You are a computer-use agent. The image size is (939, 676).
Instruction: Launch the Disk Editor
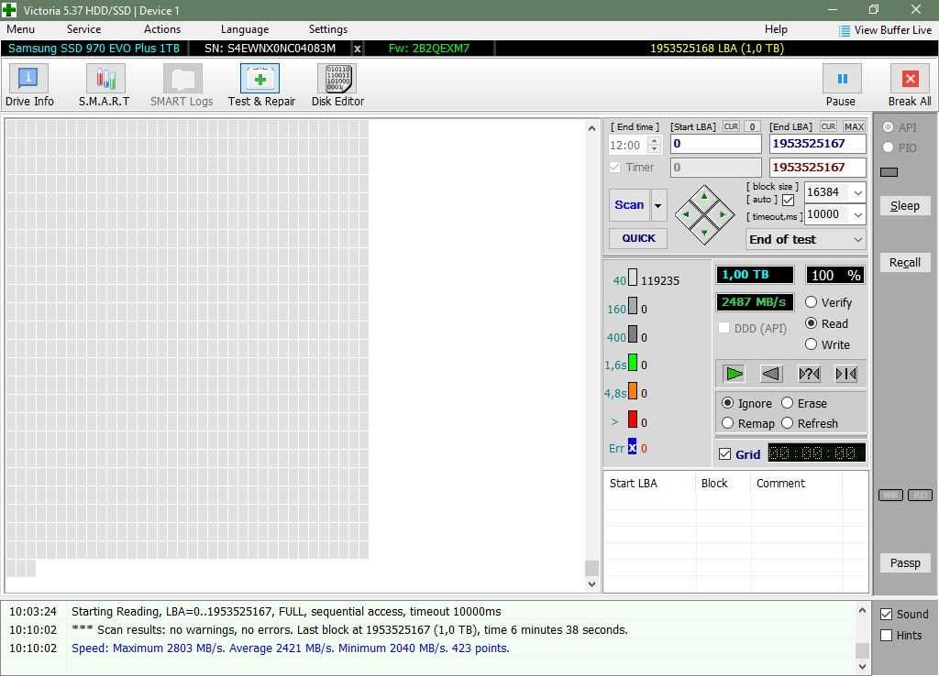click(x=337, y=85)
